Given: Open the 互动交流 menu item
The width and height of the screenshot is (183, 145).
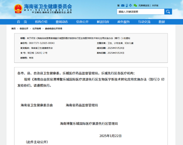Looking at the screenshot, I should tap(144, 22).
